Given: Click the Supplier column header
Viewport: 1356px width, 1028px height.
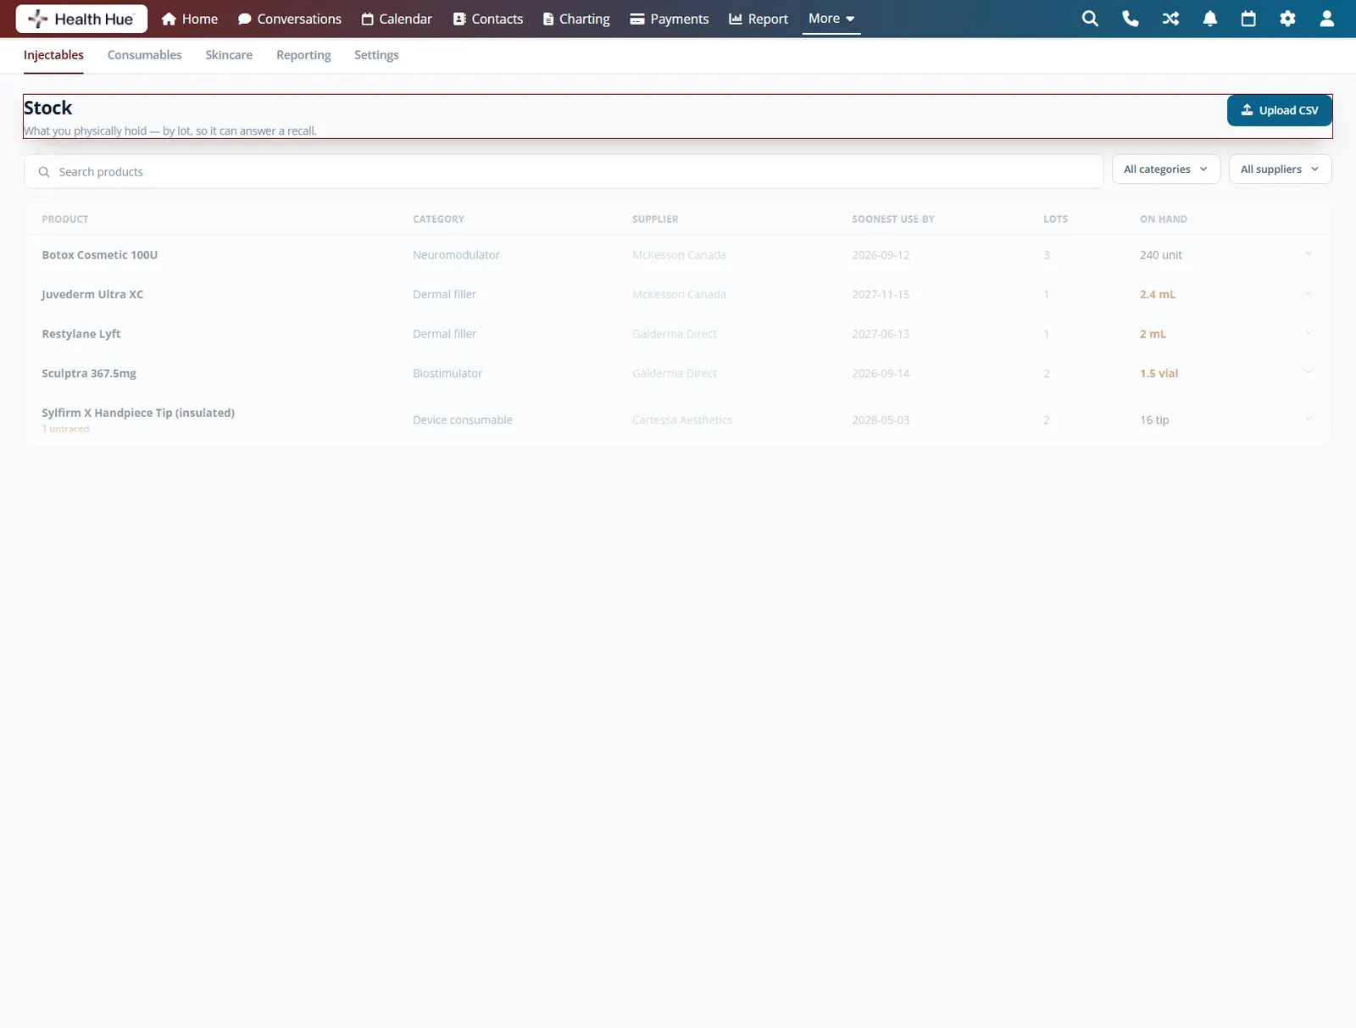Looking at the screenshot, I should pyautogui.click(x=655, y=219).
